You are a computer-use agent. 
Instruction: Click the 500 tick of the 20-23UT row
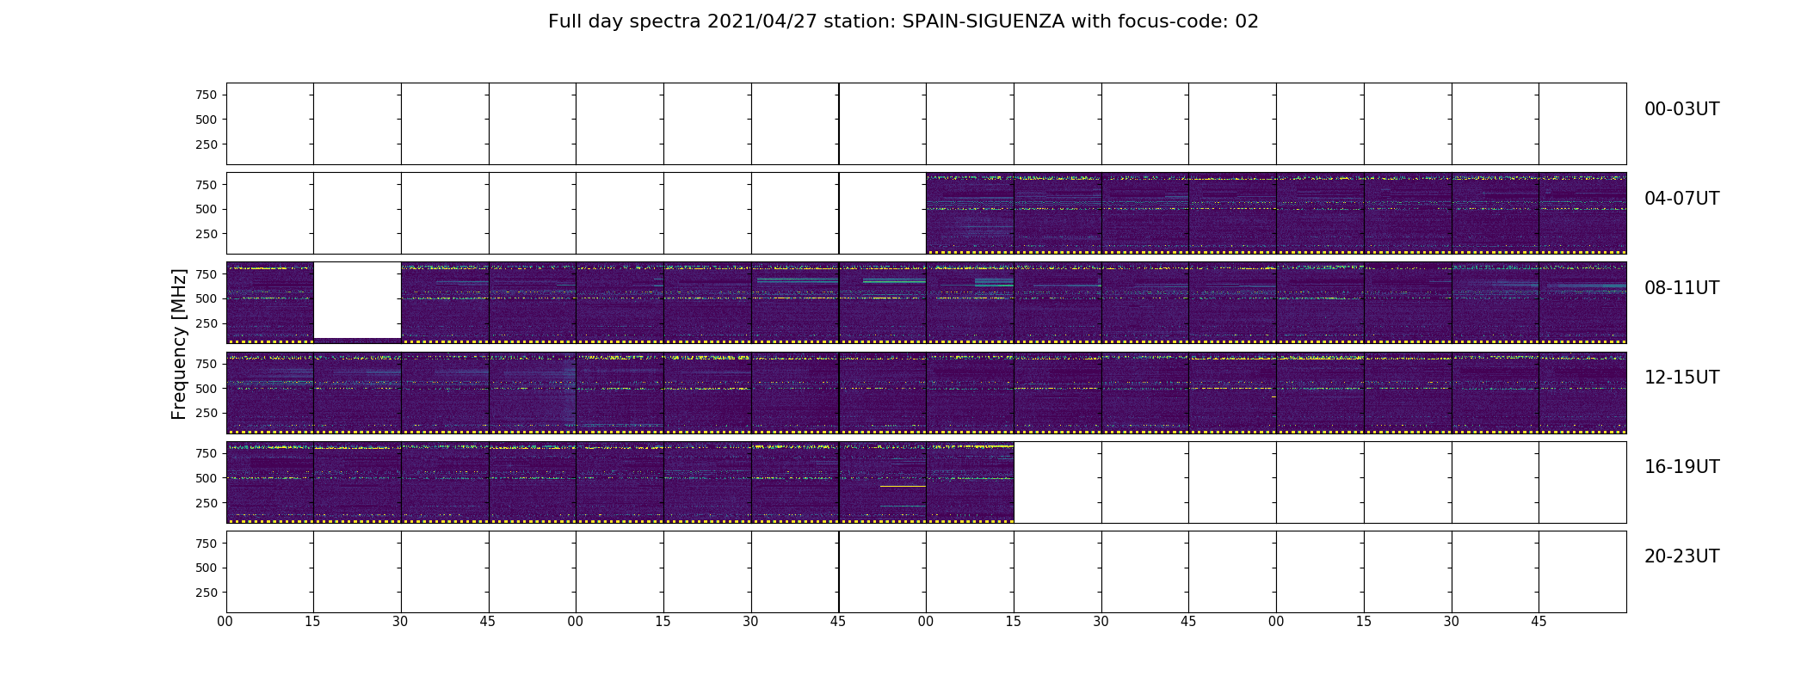(x=206, y=568)
